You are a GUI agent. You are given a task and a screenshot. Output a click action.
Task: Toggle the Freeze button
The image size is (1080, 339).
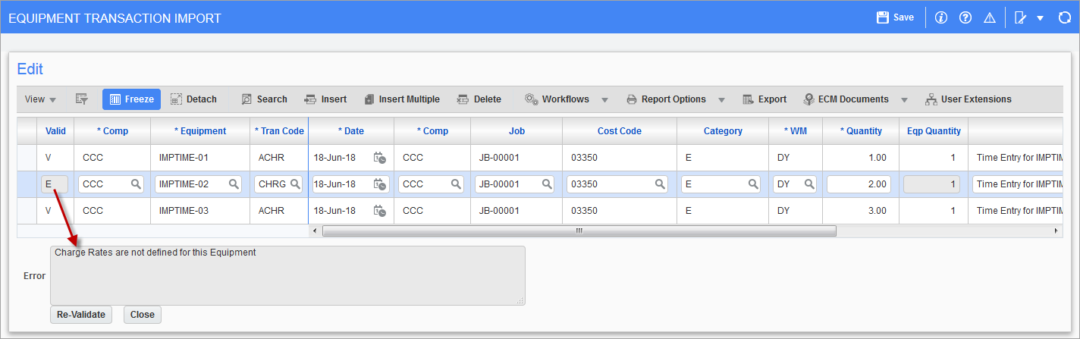[132, 99]
